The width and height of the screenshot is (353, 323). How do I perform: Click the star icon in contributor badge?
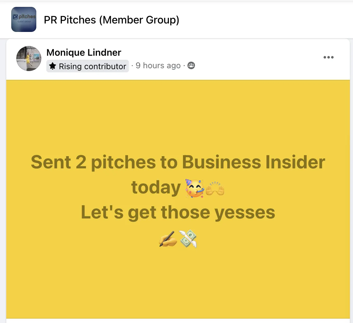[x=53, y=66]
